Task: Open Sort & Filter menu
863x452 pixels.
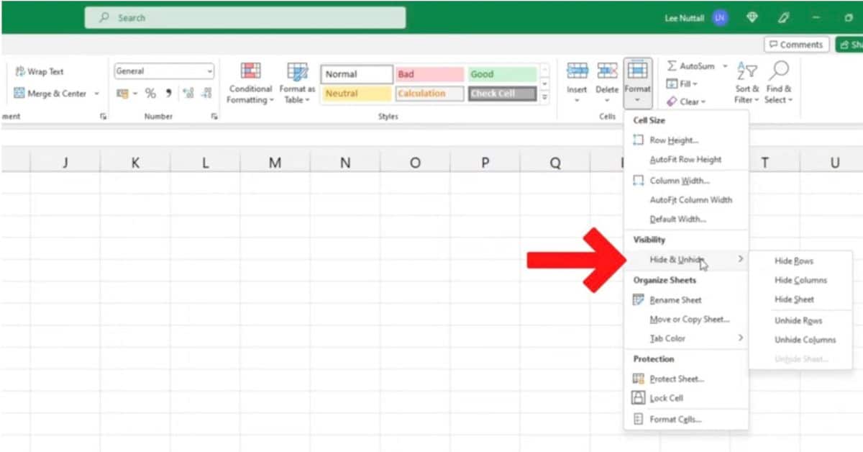Action: [746, 83]
